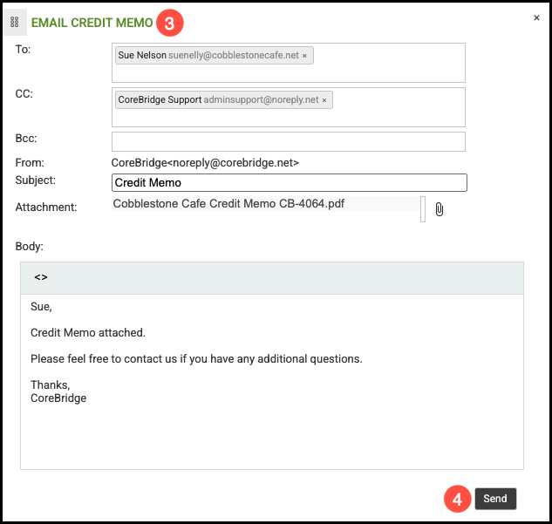Click the EMAIL CREDIT MEMO title

tap(92, 23)
